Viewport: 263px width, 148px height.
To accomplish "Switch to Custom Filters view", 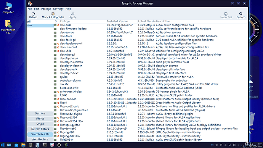I will (x=40, y=129).
